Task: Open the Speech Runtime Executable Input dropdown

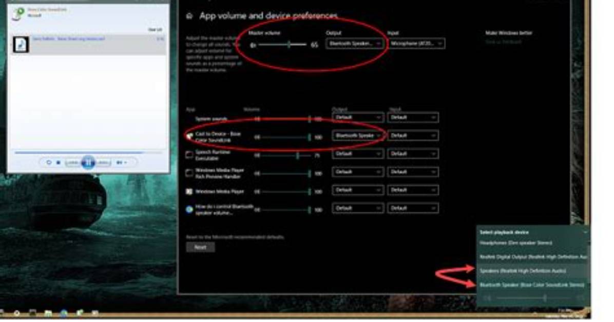Action: click(413, 154)
